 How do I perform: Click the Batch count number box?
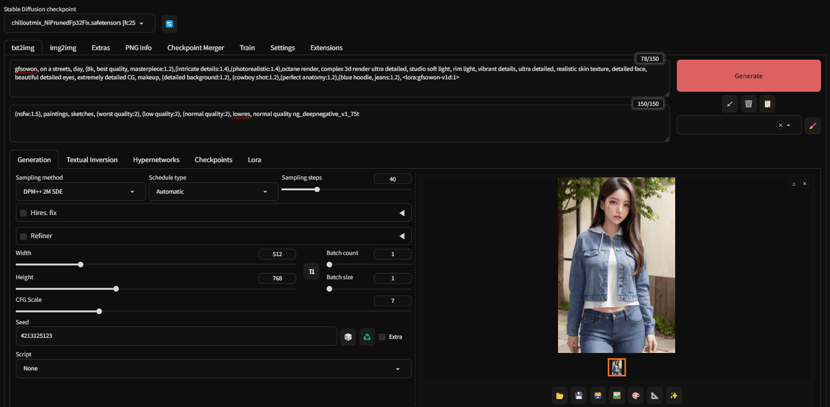click(x=392, y=254)
